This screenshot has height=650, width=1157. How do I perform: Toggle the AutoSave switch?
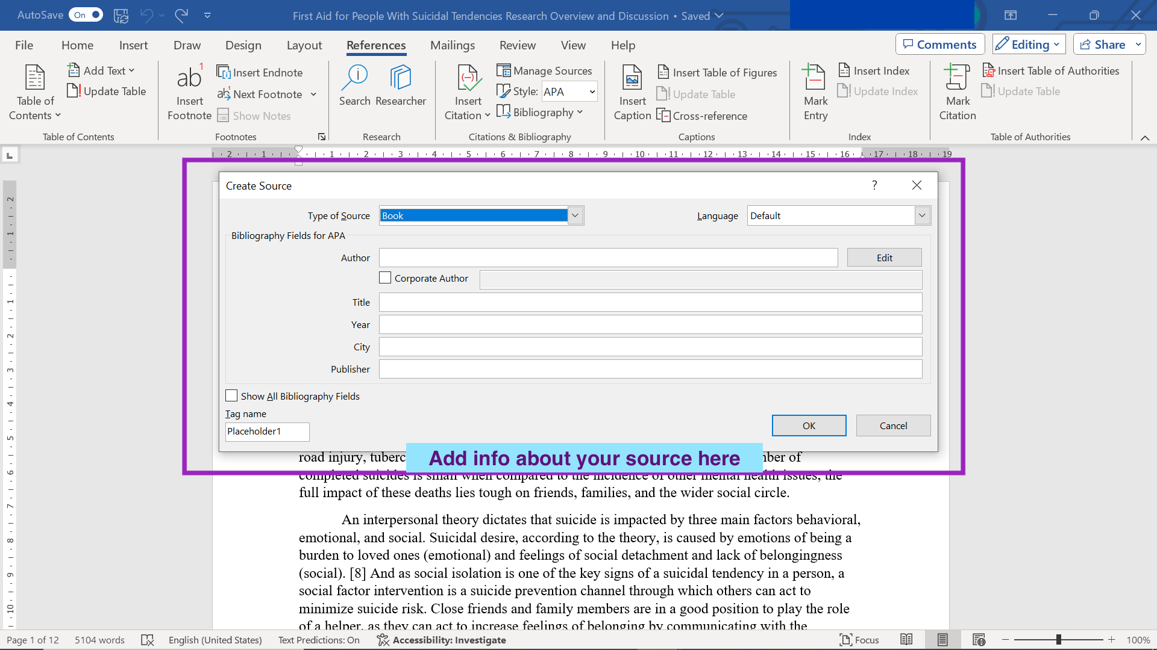[86, 15]
